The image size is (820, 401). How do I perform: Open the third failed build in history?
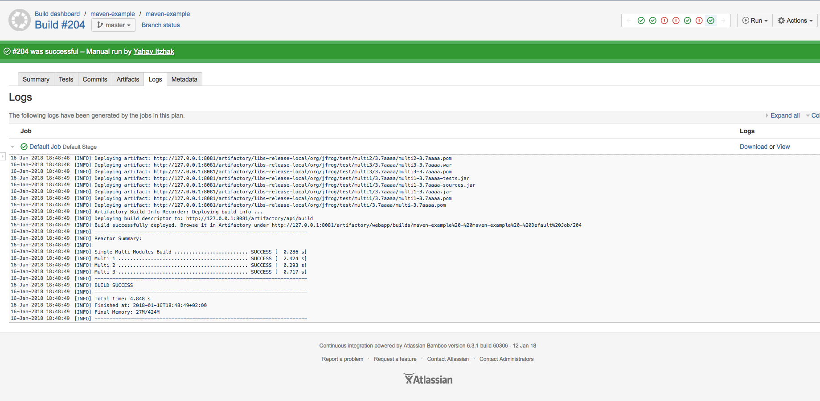(x=699, y=20)
